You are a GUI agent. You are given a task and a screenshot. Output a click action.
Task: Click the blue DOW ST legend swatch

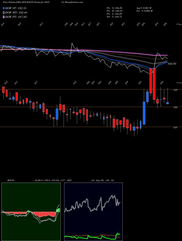[x=4, y=8]
